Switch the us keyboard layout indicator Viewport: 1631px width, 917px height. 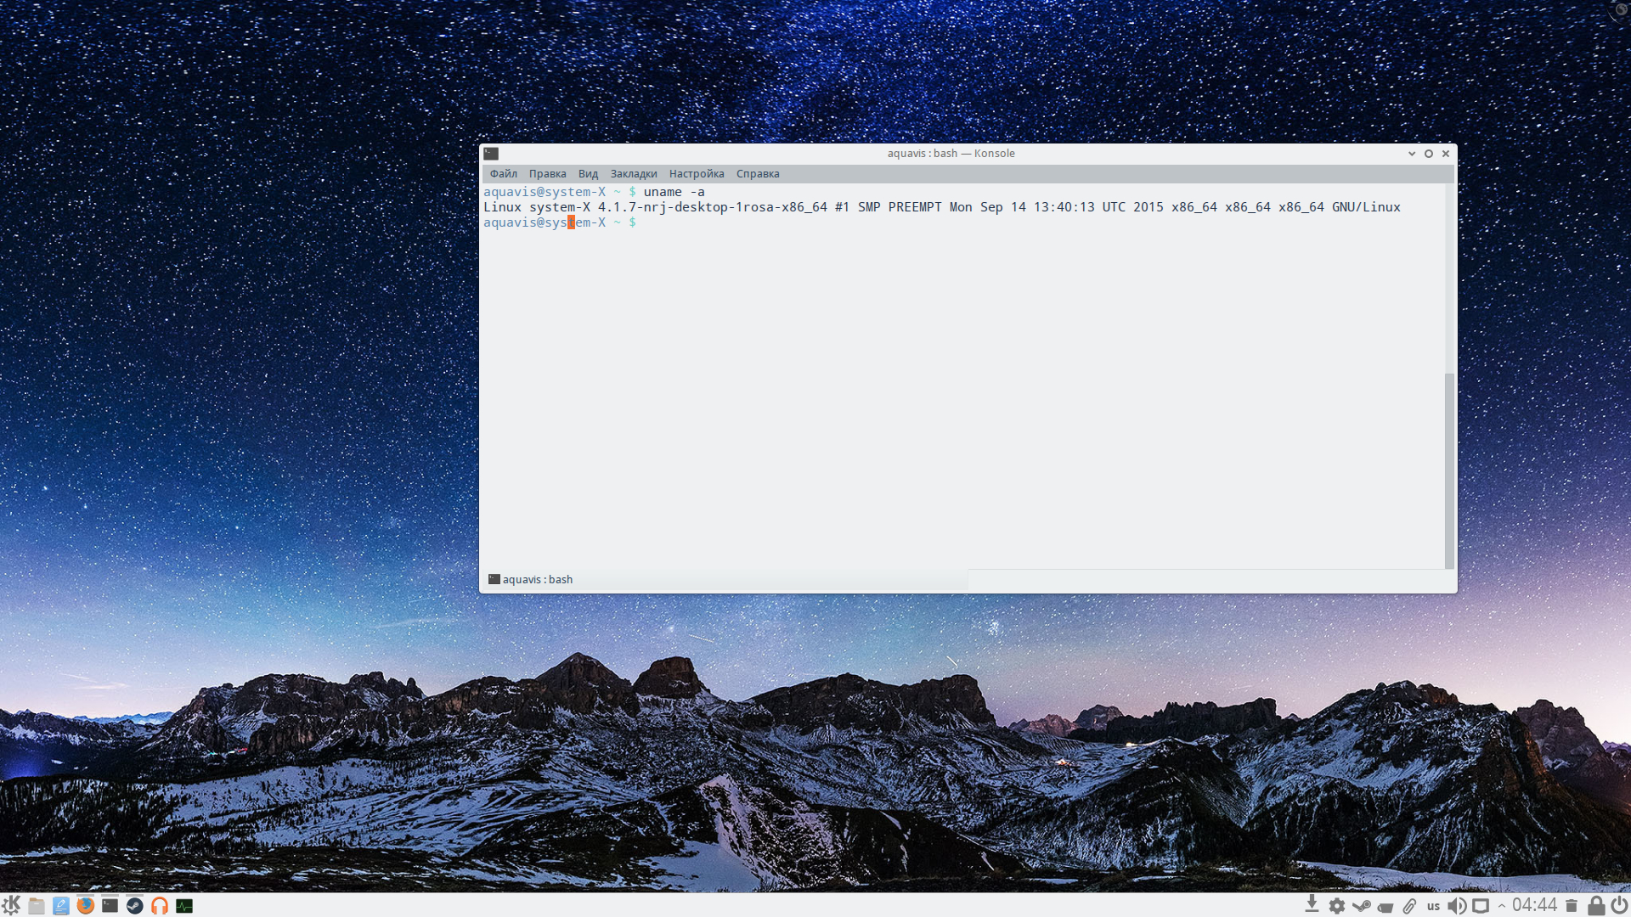pos(1433,906)
